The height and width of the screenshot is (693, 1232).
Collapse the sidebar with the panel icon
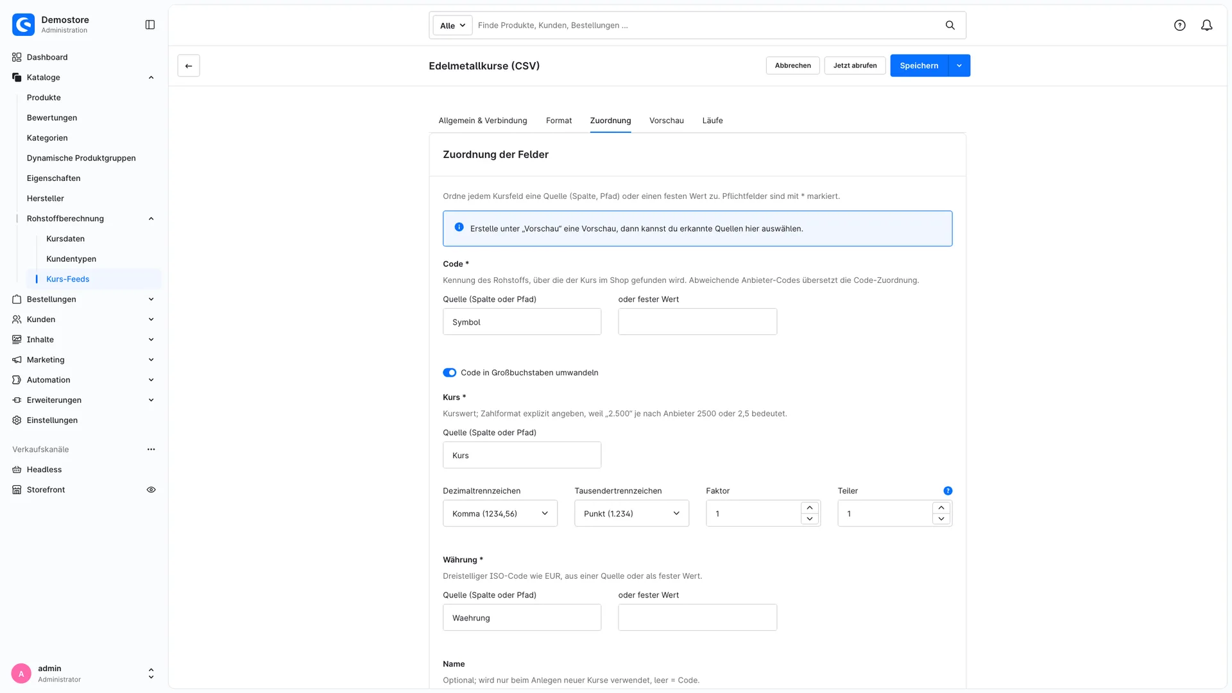[x=150, y=24]
